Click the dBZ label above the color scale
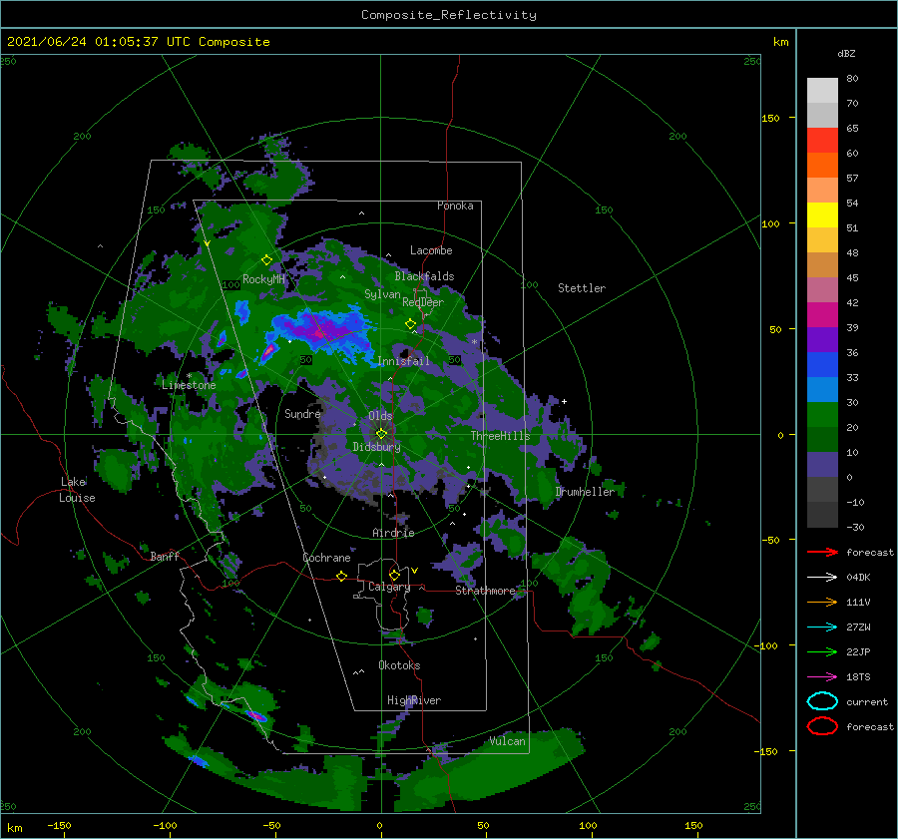 [x=846, y=53]
